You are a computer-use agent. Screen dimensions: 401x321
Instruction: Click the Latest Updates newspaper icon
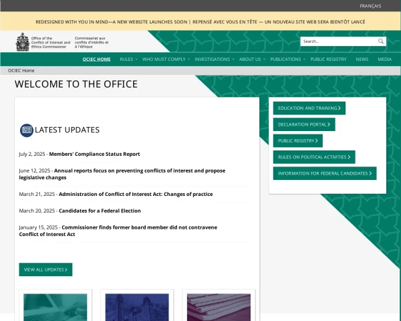(27, 130)
